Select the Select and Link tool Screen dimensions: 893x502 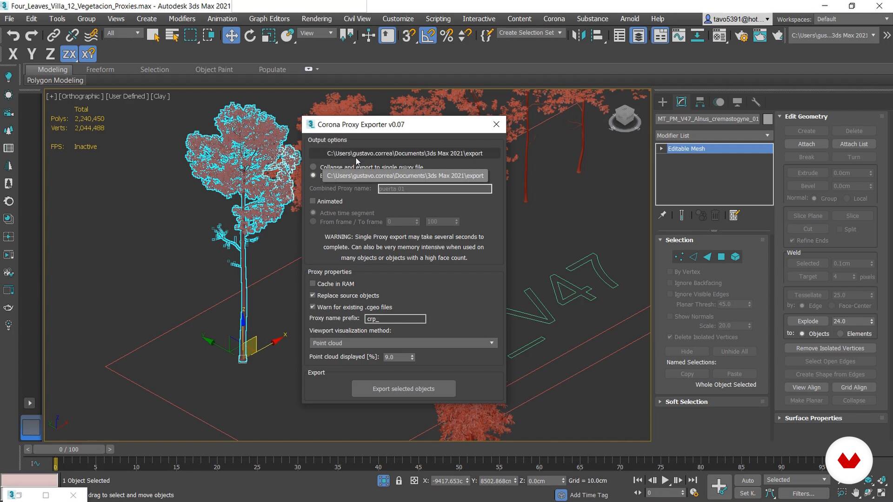click(x=53, y=35)
